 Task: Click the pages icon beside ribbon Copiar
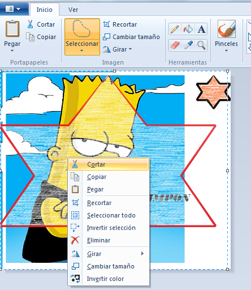point(30,37)
